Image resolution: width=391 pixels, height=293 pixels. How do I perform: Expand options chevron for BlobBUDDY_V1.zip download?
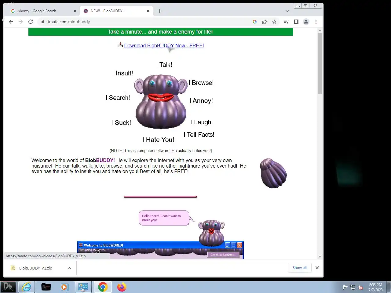pyautogui.click(x=69, y=268)
